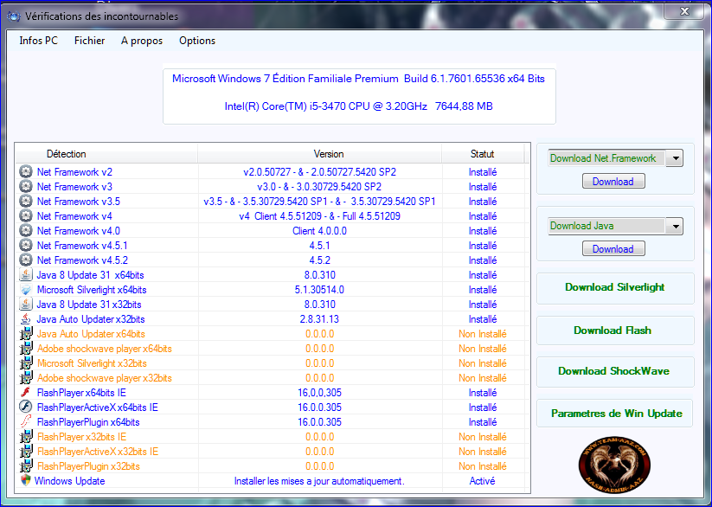Click the Java 8 Update 31 x32bits icon
The width and height of the screenshot is (712, 507).
[x=26, y=305]
